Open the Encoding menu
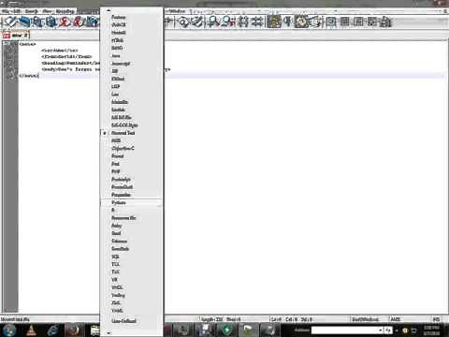The width and height of the screenshot is (449, 337). [65, 11]
